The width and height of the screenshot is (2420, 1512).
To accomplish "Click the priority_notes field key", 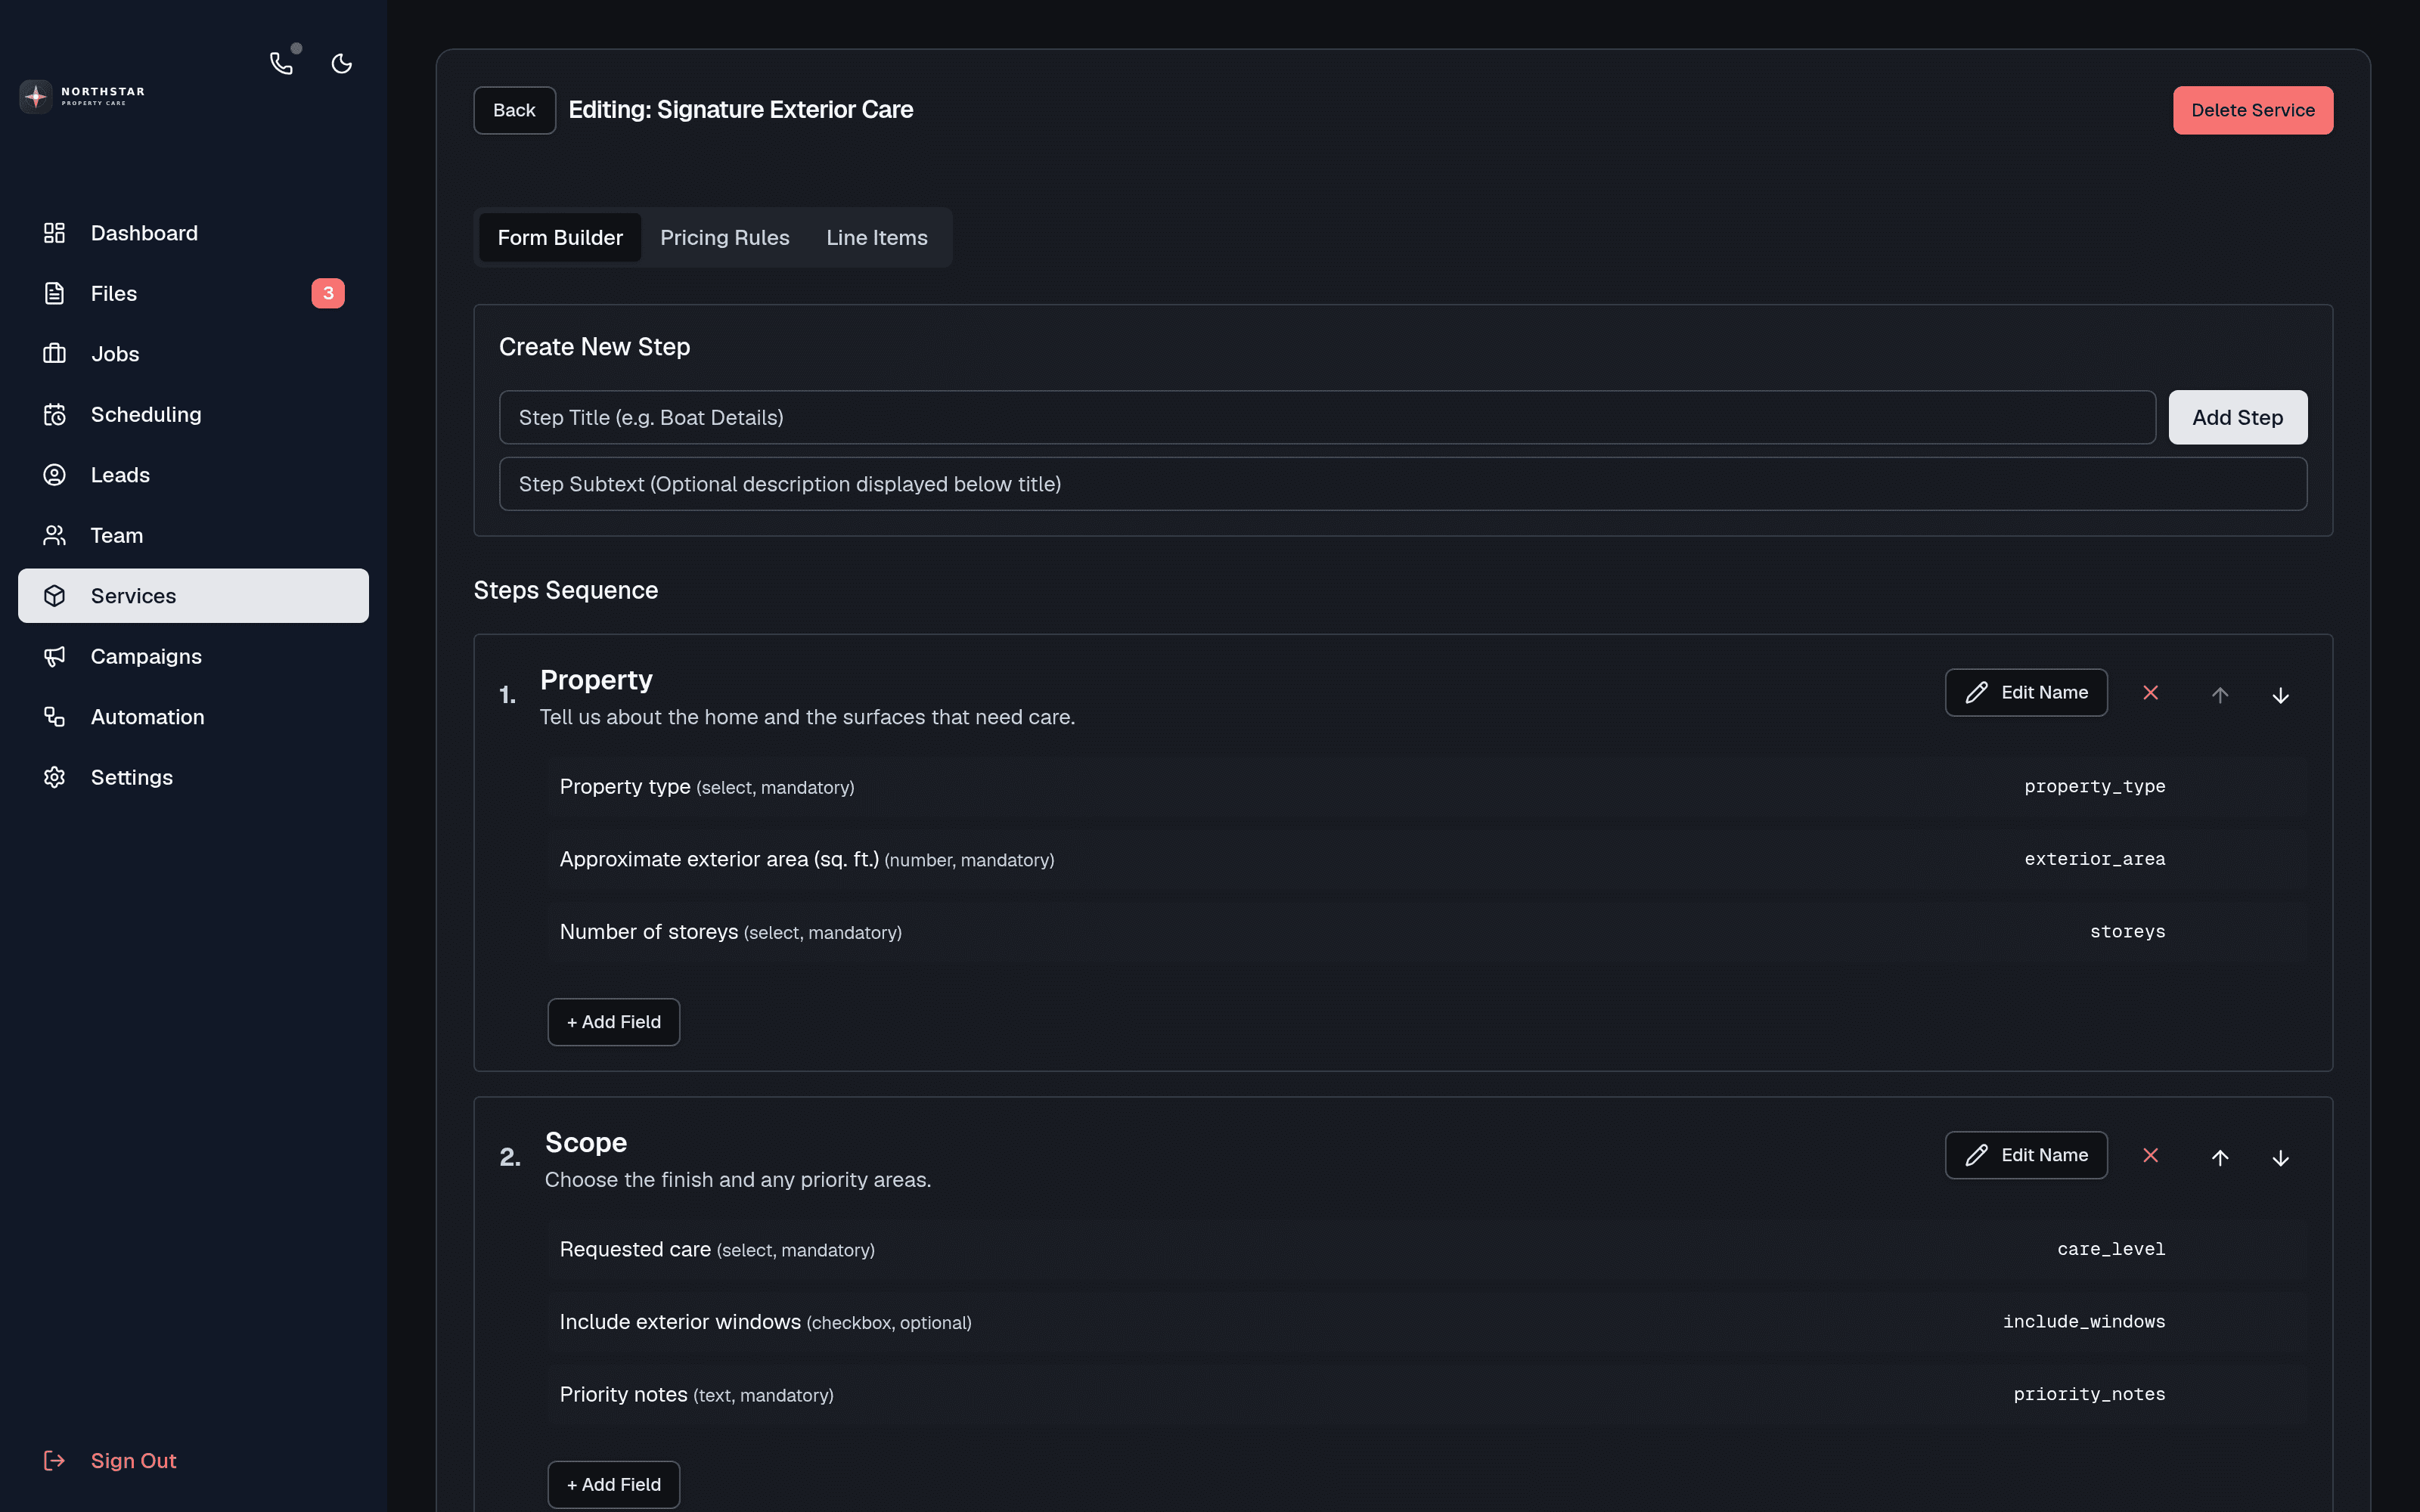I will [2088, 1395].
